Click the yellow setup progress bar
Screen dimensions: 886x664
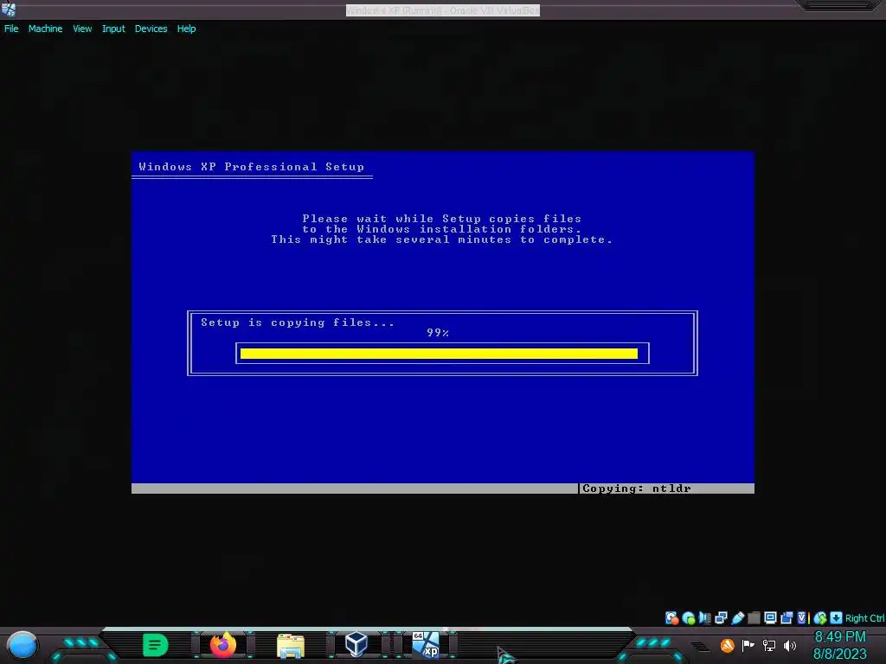pos(439,354)
